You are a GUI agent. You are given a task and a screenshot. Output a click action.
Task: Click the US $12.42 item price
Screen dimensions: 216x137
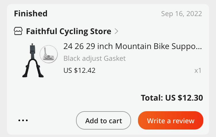point(79,71)
